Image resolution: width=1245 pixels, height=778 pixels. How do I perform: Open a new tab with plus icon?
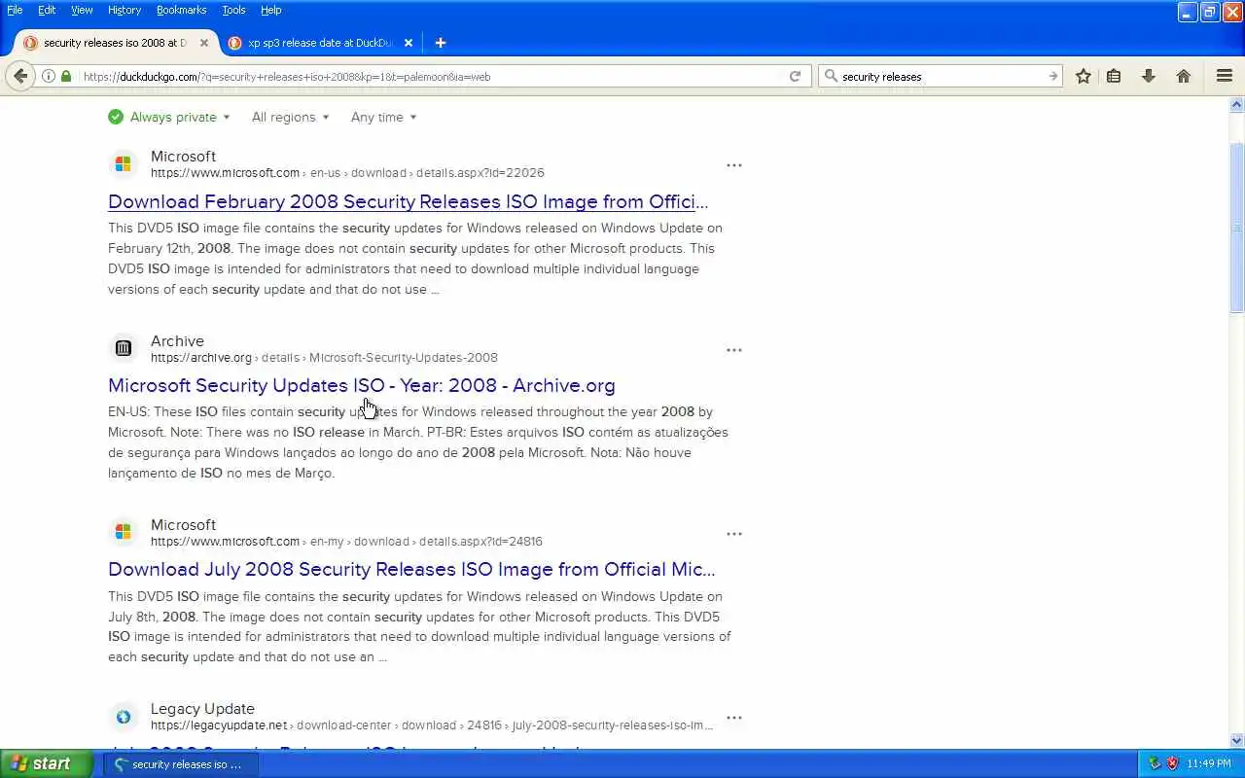(440, 43)
